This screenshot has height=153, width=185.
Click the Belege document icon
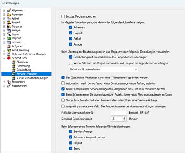pos(9,30)
